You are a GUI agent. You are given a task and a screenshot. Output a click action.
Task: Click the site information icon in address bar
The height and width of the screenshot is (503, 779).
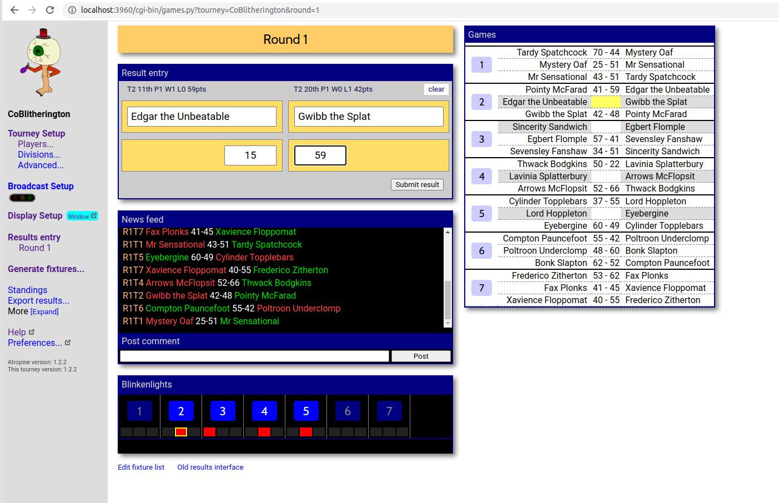coord(72,10)
